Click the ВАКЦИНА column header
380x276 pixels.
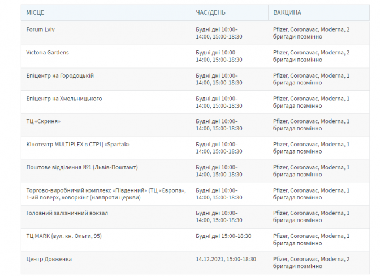click(287, 12)
